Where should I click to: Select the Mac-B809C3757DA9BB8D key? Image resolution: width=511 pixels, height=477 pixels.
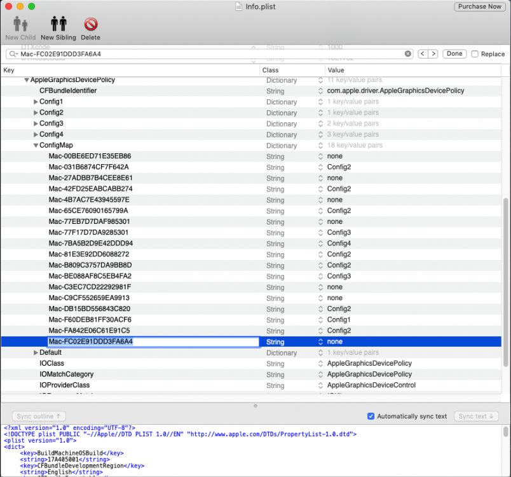pyautogui.click(x=90, y=265)
